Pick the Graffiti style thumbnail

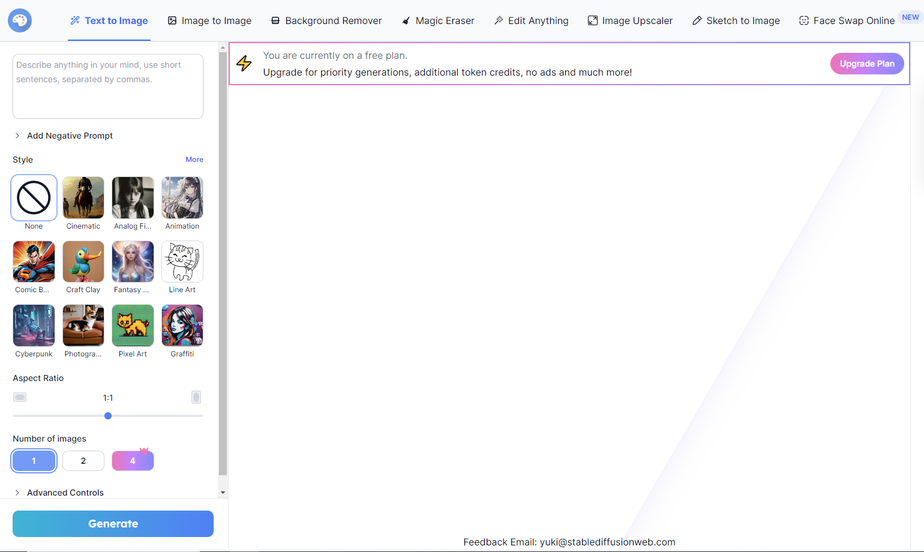click(x=182, y=325)
